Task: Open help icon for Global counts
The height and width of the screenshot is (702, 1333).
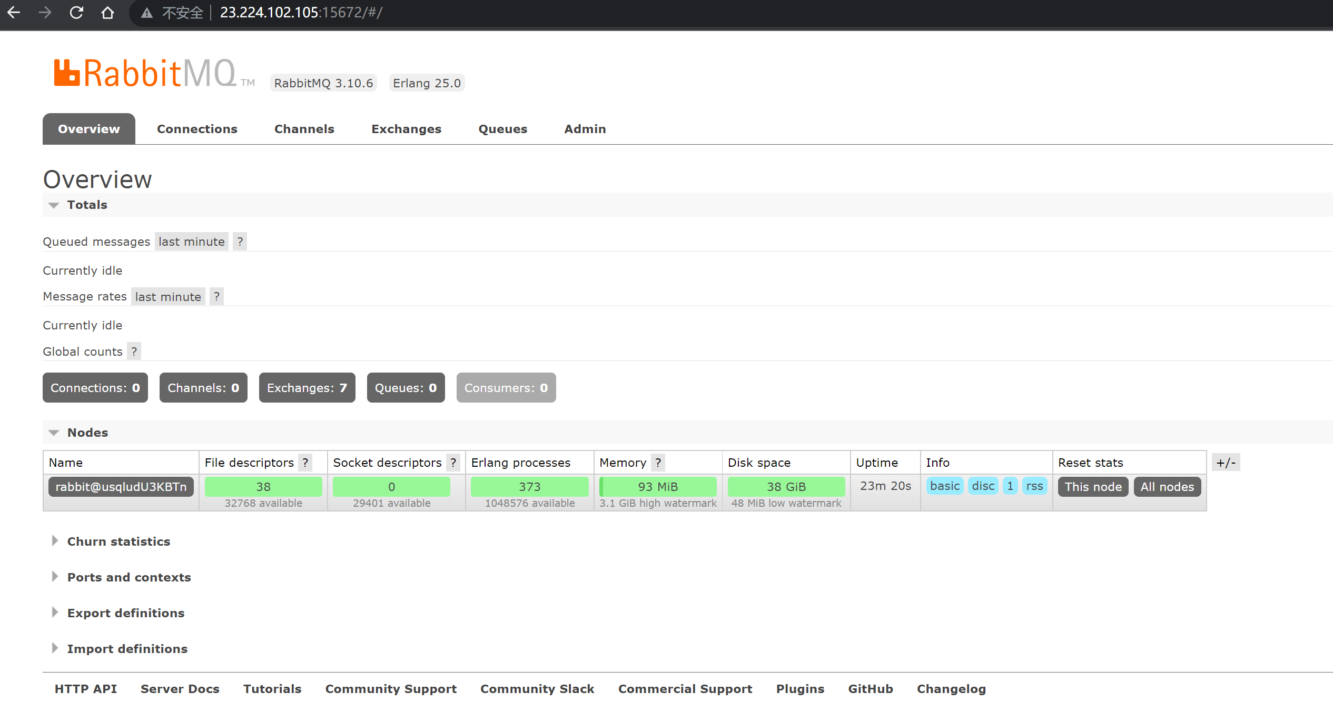Action: click(x=134, y=352)
